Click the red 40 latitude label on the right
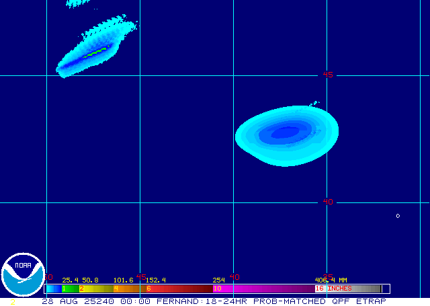Viewport: 430px width, 306px height. click(x=327, y=201)
